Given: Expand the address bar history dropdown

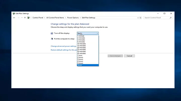Looking at the screenshot, I should (138, 18).
